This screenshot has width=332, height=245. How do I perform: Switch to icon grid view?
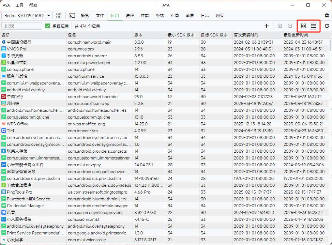pyautogui.click(x=303, y=26)
